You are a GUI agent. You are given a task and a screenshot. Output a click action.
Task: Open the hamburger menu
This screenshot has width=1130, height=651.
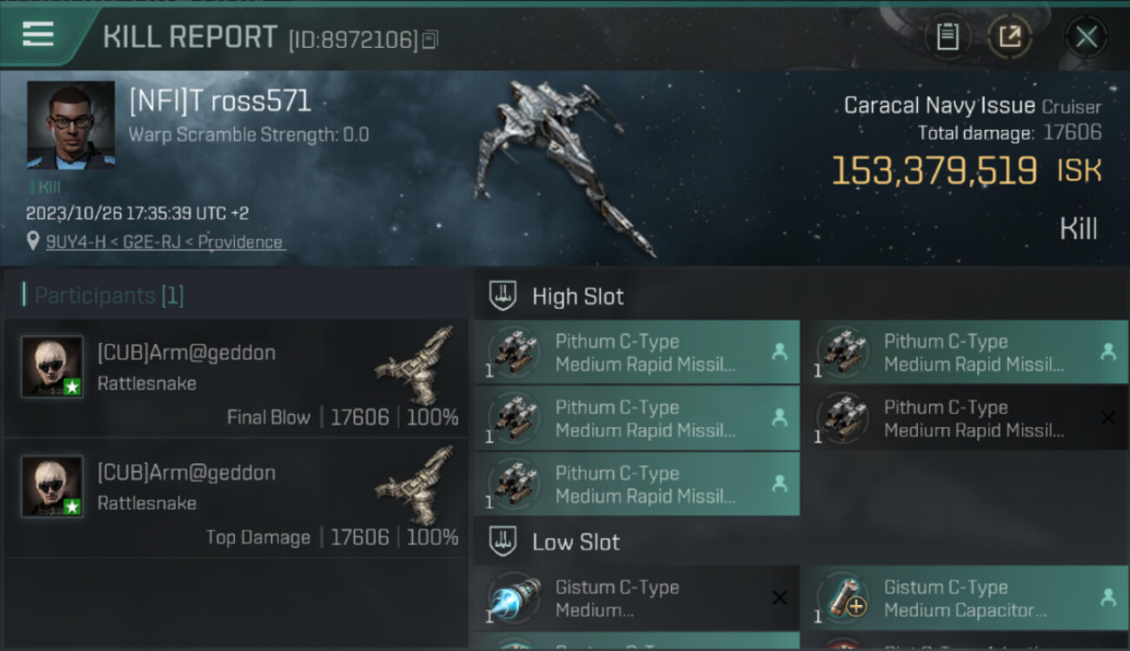coord(38,35)
